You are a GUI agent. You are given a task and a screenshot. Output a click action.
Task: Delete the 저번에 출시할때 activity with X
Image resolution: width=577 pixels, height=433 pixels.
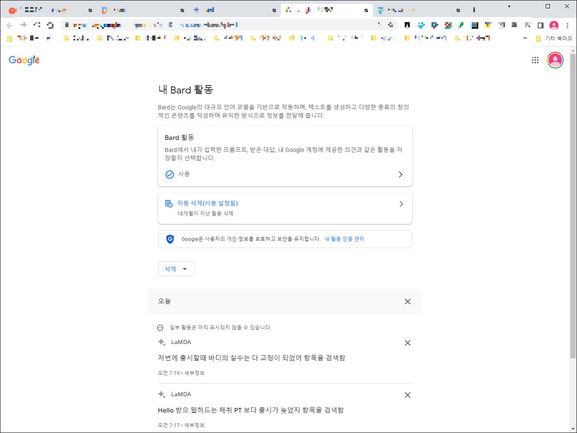[408, 343]
